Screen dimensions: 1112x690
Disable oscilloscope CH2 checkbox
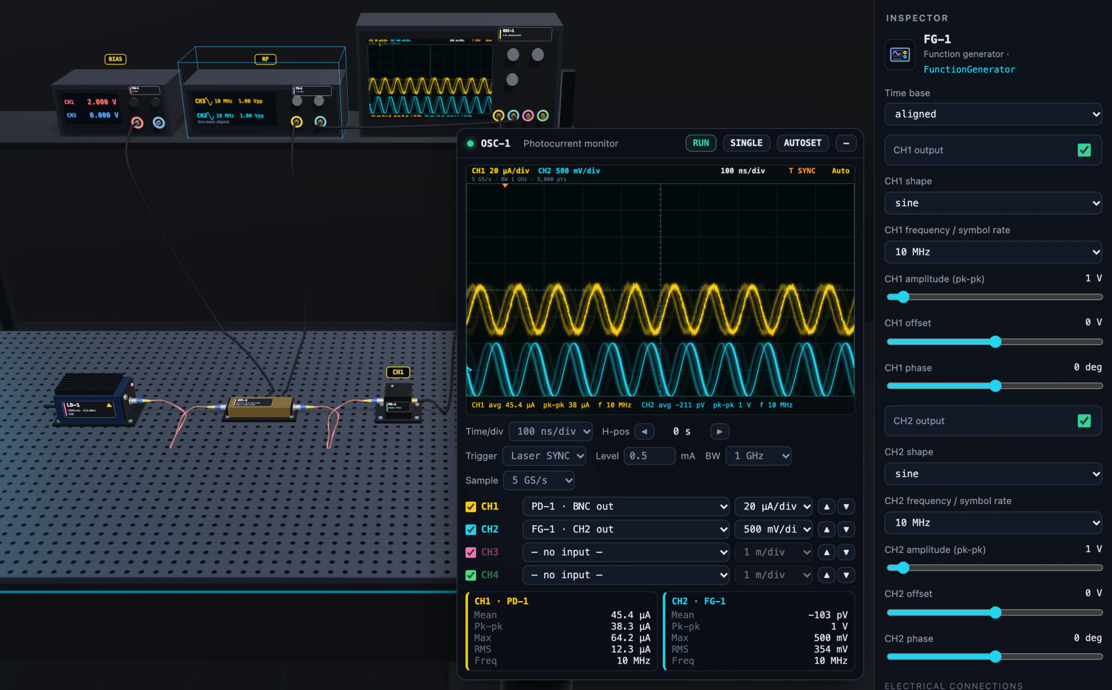[x=471, y=529]
